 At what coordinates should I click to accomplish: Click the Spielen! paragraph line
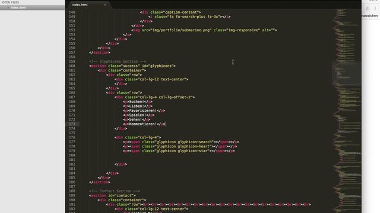138,115
